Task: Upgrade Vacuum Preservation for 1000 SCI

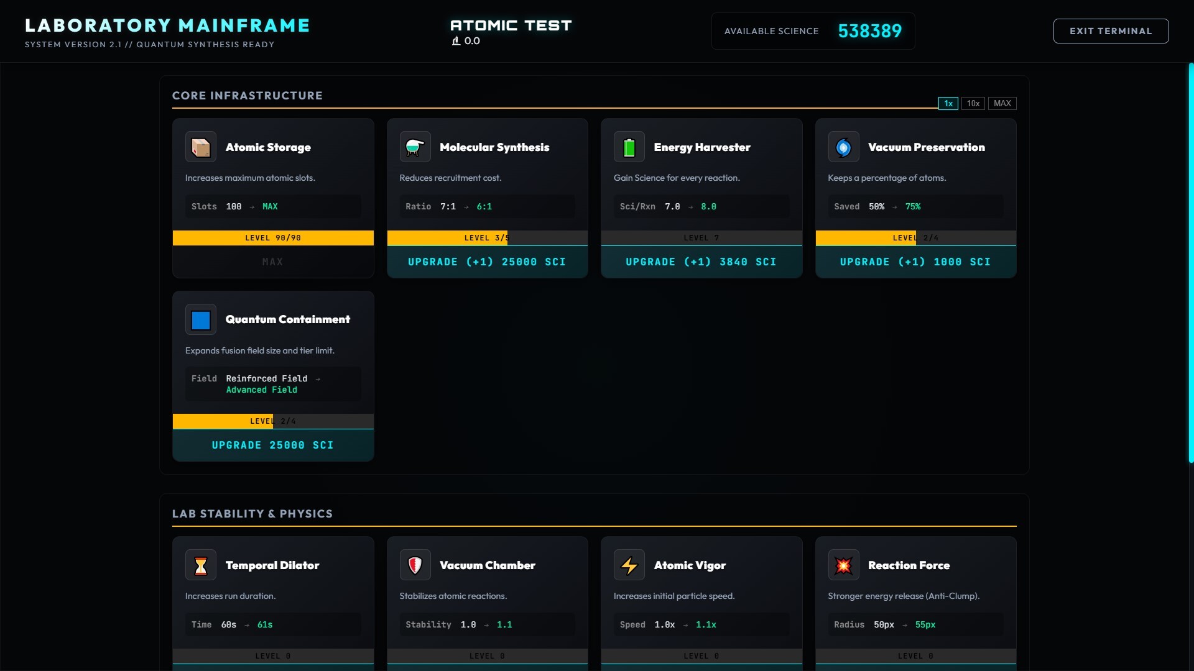Action: [915, 262]
